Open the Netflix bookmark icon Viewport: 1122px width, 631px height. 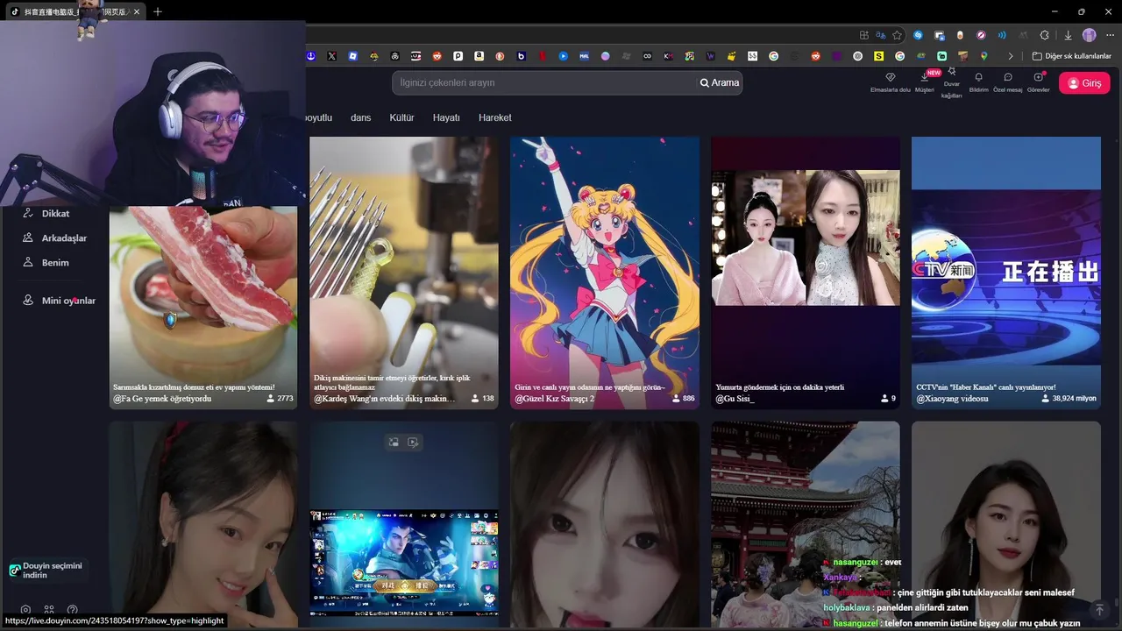pos(543,56)
